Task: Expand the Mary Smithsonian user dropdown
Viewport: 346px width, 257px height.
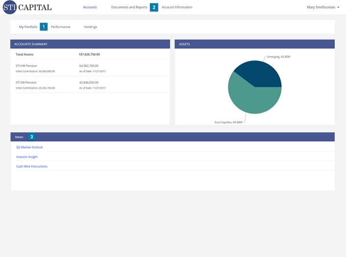Action: [x=323, y=7]
